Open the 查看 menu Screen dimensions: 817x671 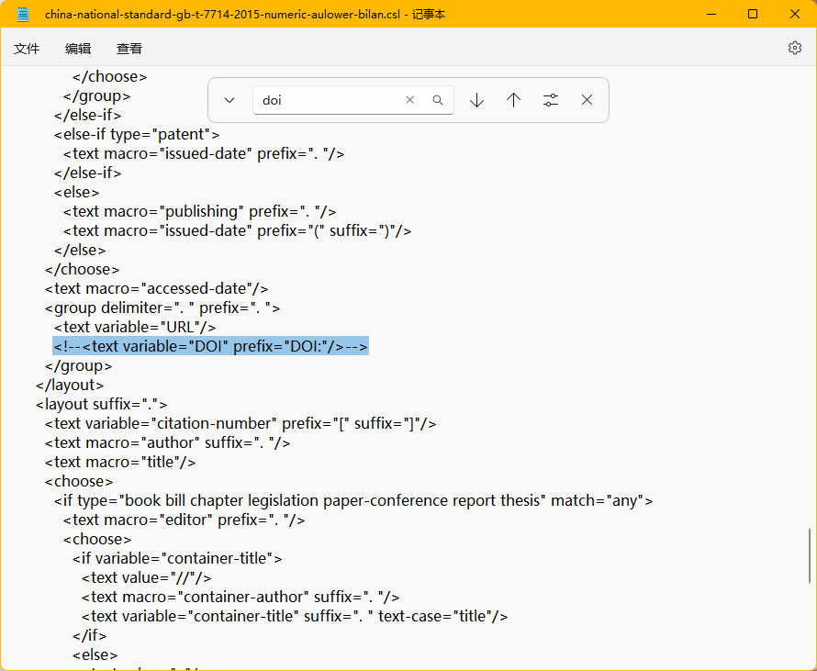(x=129, y=49)
